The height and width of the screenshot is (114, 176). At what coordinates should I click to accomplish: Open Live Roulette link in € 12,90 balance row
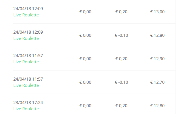(26, 62)
